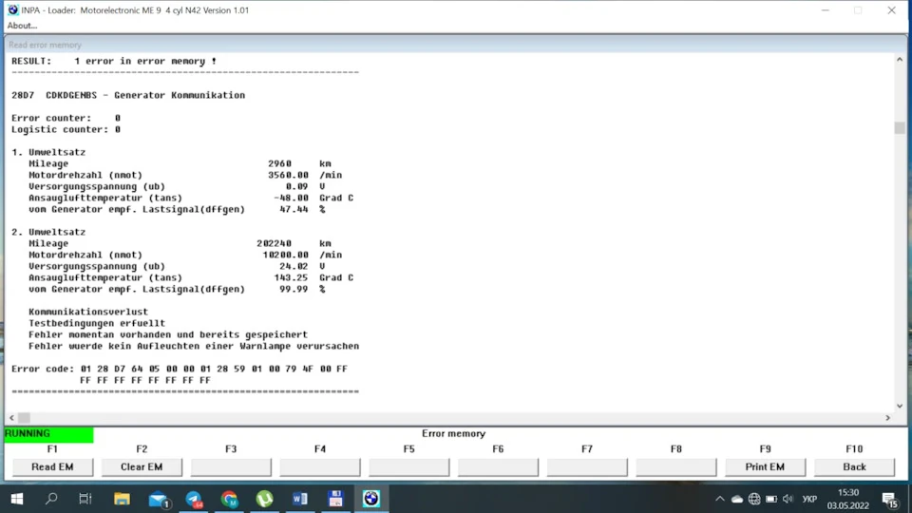Click the 'Testbedingungen erfuellt' line

click(97, 323)
